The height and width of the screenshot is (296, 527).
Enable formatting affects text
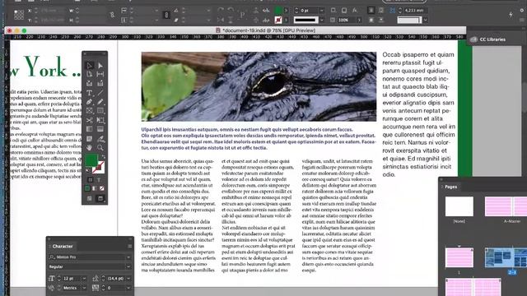[99, 179]
